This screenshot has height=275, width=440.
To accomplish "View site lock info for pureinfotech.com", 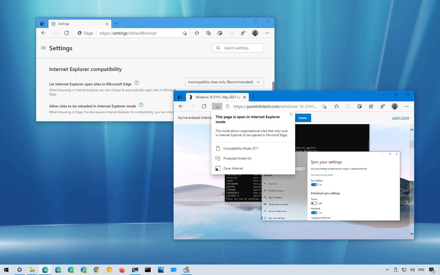I will 228,106.
